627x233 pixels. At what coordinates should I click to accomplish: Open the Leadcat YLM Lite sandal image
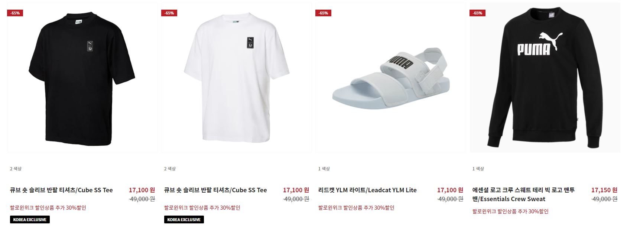click(391, 78)
